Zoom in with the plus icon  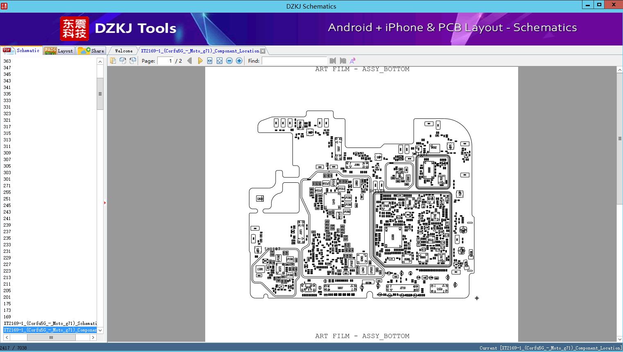point(239,61)
